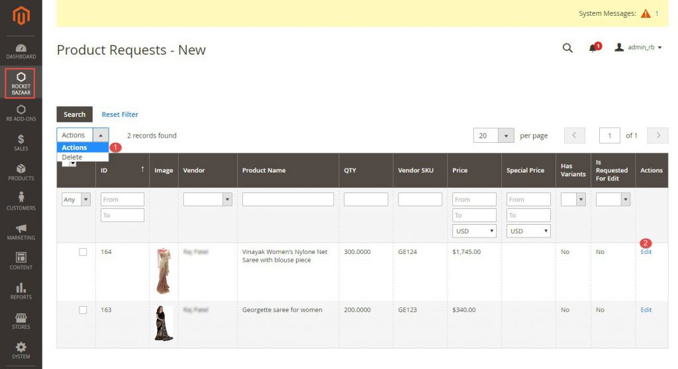Choose Delete from Actions menu
This screenshot has height=369, width=678.
(83, 157)
